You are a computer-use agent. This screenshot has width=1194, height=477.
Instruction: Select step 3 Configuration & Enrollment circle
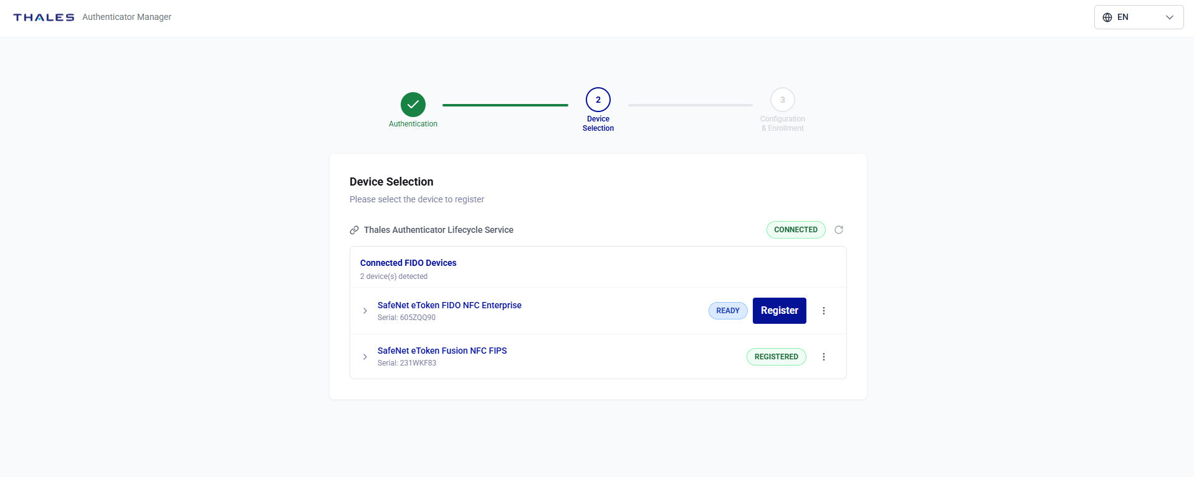coord(783,100)
